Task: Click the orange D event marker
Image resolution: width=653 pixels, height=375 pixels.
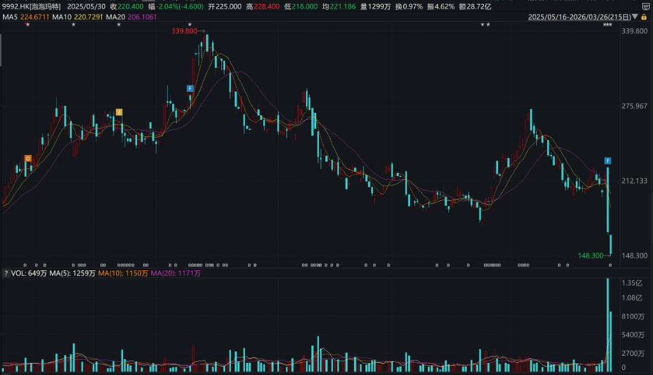Action: click(28, 158)
